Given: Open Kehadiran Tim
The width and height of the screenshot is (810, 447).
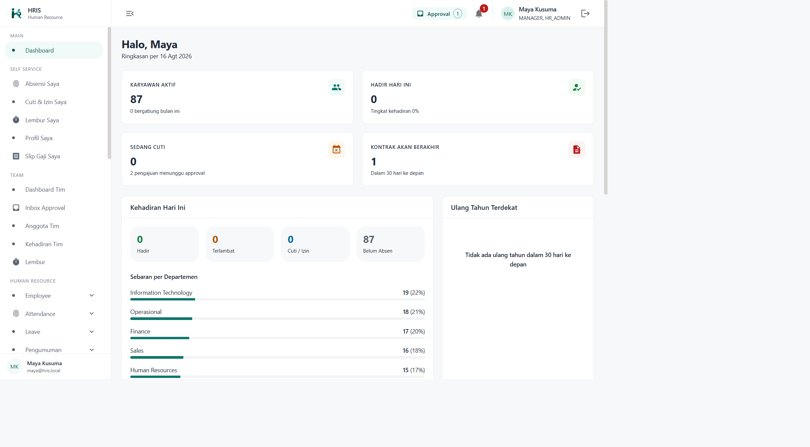Looking at the screenshot, I should click(54, 244).
